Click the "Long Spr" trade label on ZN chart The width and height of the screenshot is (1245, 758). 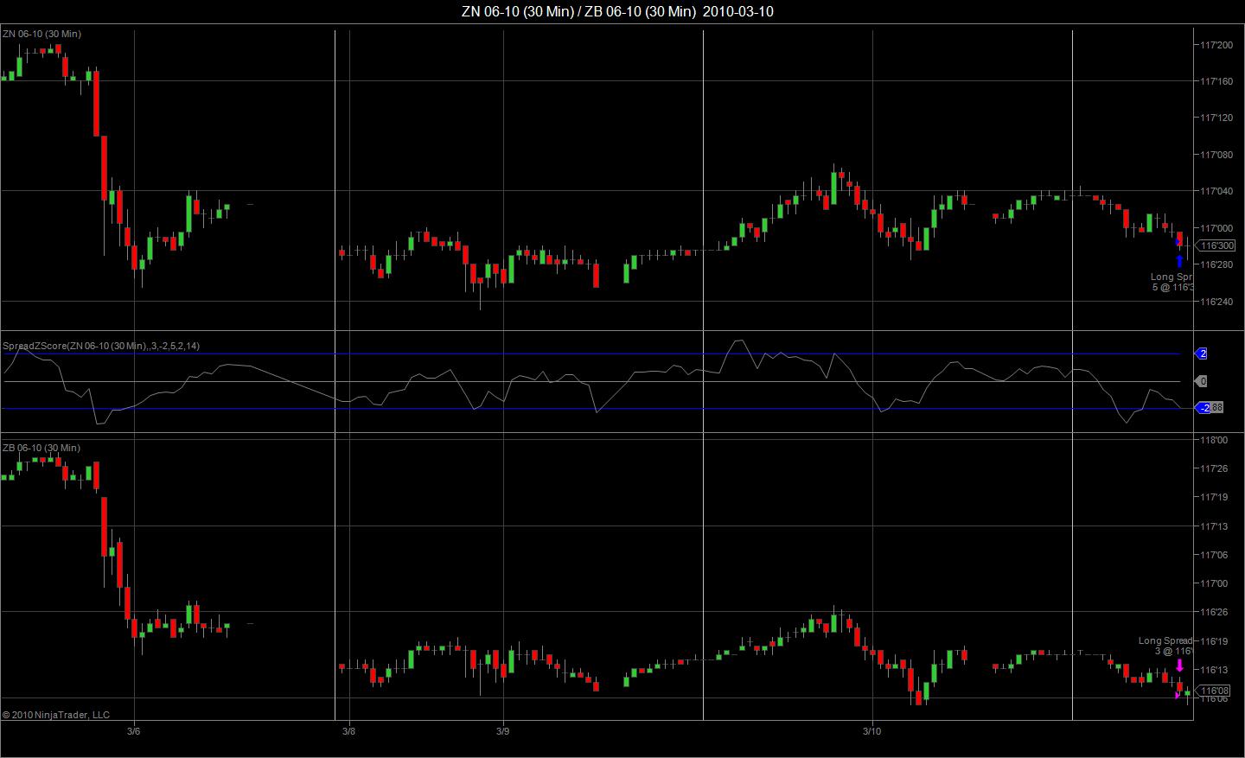(x=1172, y=277)
